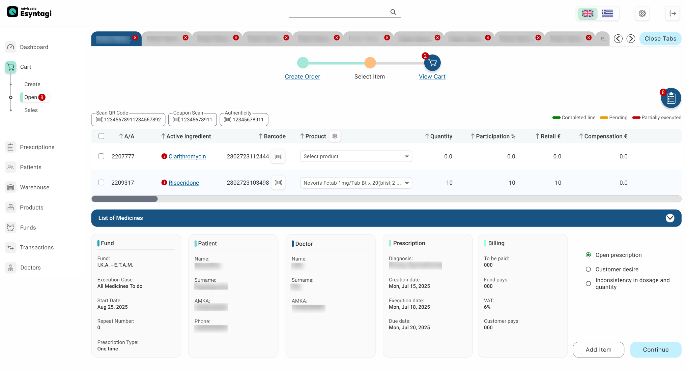
Task: Open the Select product dropdown
Action: 356,156
